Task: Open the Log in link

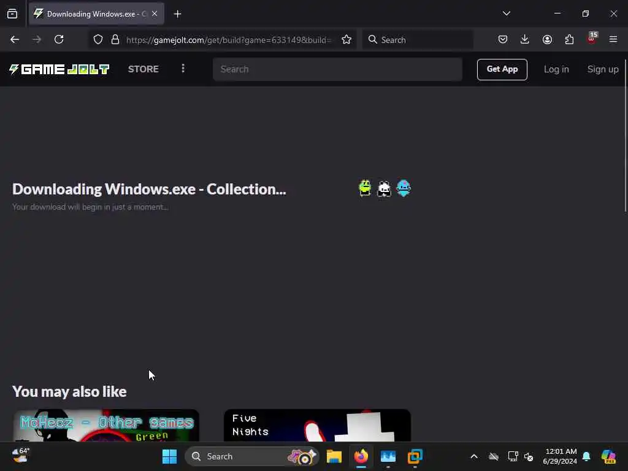Action: click(x=556, y=69)
